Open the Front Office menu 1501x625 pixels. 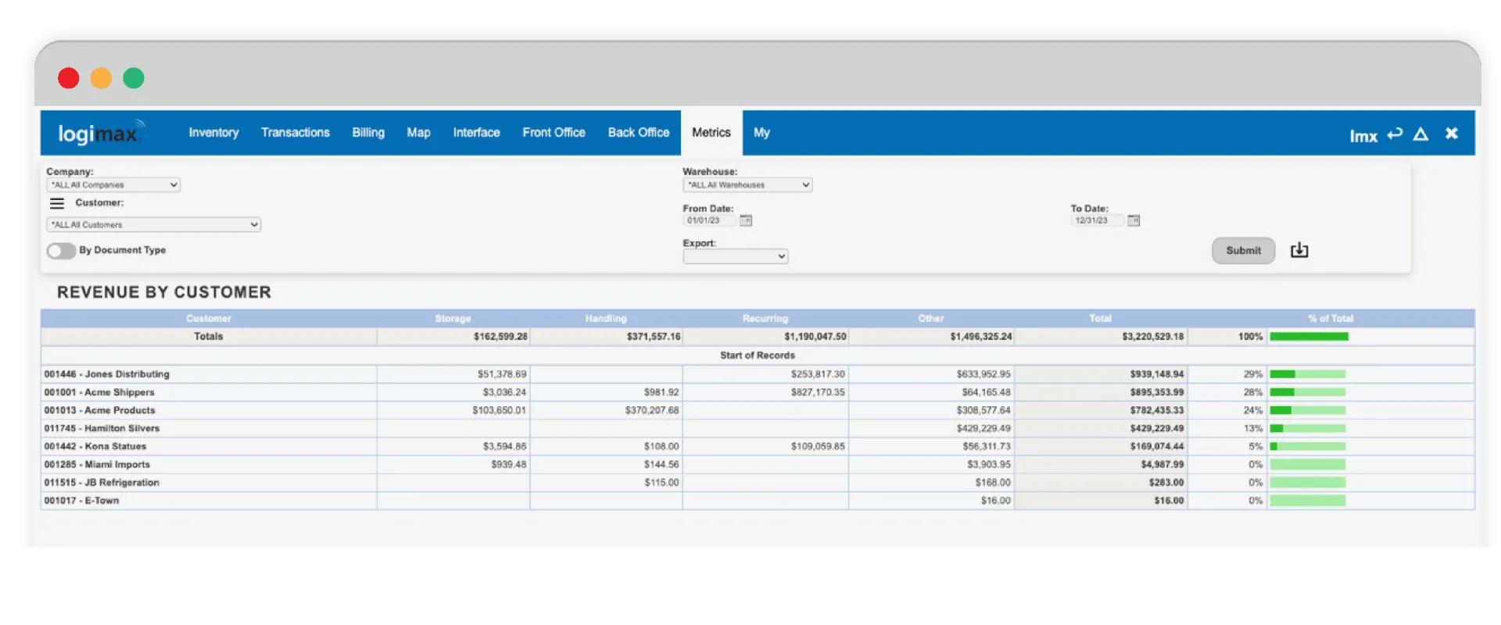(x=553, y=133)
